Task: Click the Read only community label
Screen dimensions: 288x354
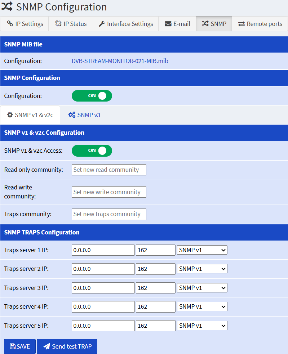Action: point(34,170)
